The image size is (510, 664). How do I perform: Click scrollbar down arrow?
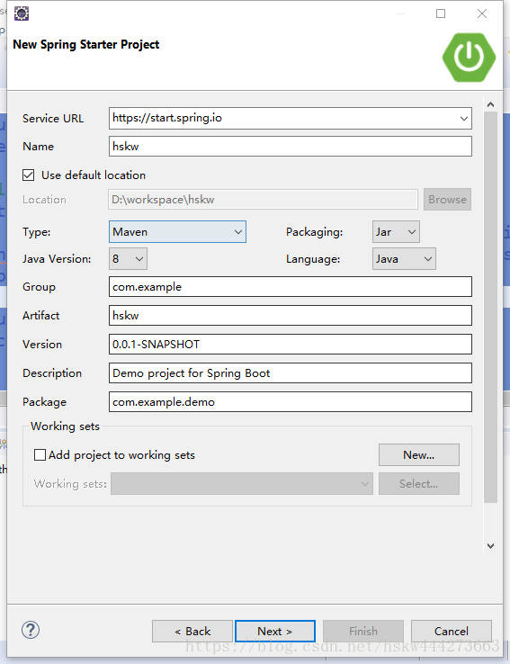coord(490,546)
